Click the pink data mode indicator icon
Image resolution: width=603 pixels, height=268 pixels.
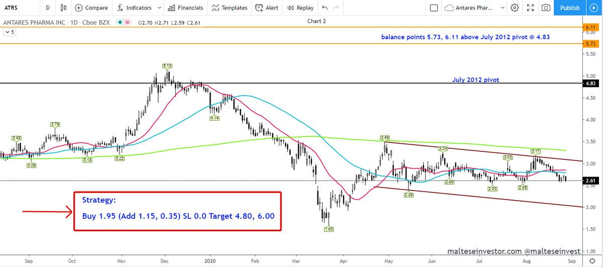pos(128,22)
